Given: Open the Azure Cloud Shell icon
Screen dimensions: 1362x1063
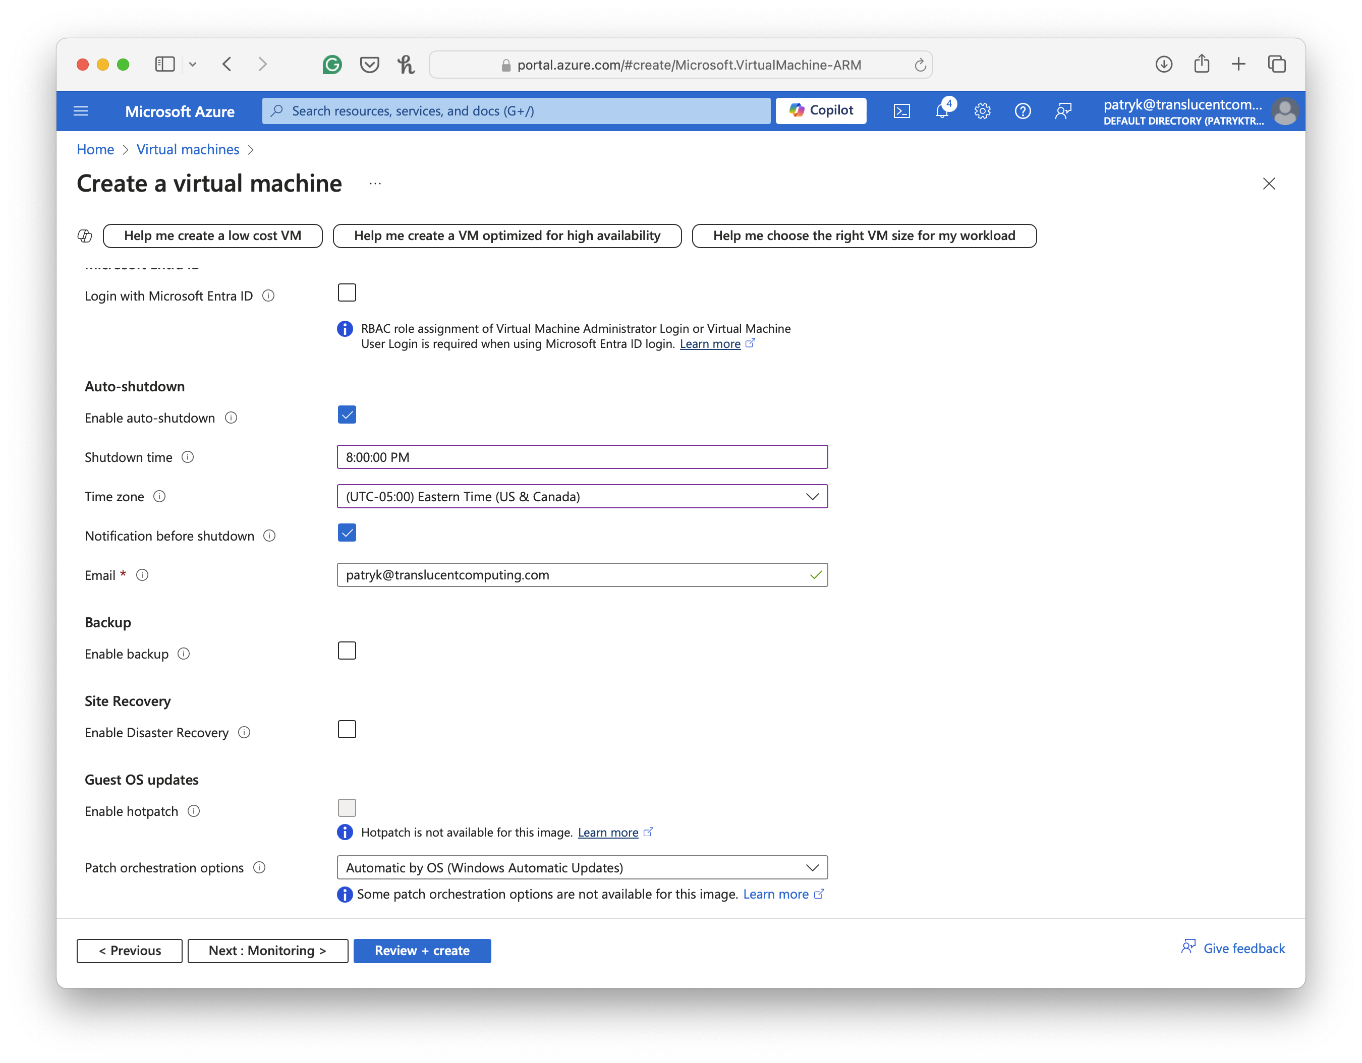Looking at the screenshot, I should pyautogui.click(x=901, y=111).
